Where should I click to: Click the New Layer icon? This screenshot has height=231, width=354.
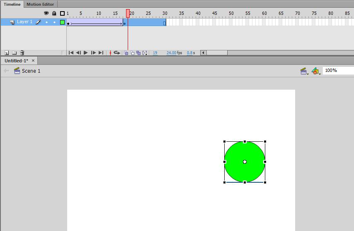(7, 53)
